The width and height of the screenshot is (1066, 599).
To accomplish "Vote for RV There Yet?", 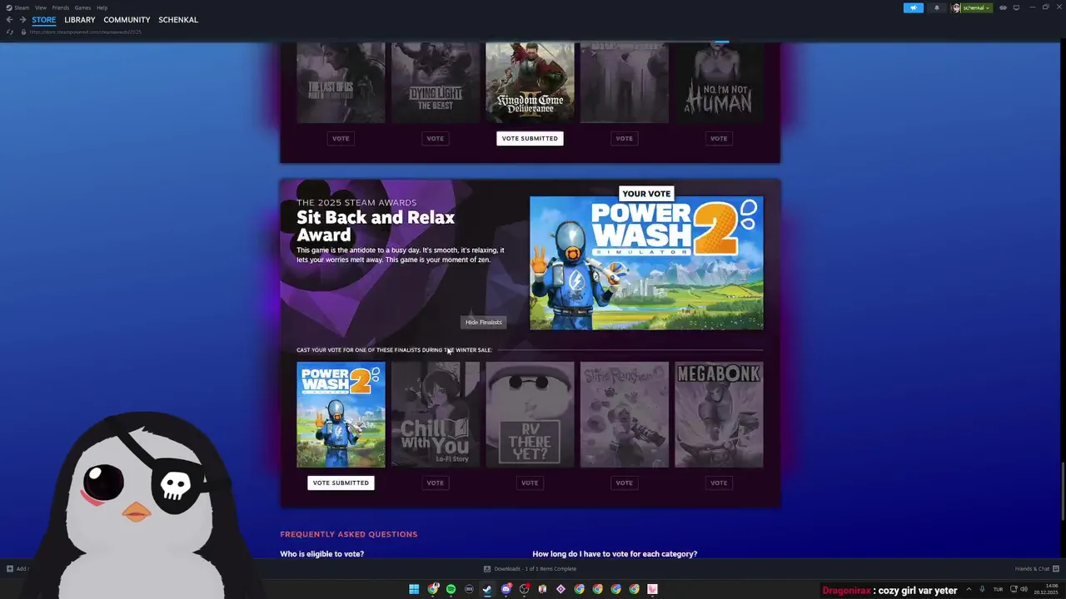I will tap(530, 483).
